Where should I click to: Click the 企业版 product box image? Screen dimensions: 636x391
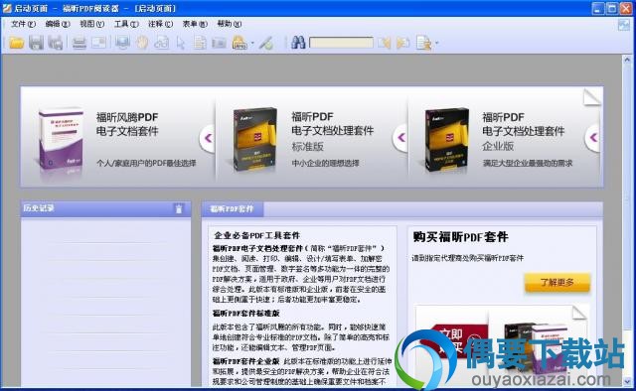pyautogui.click(x=446, y=140)
